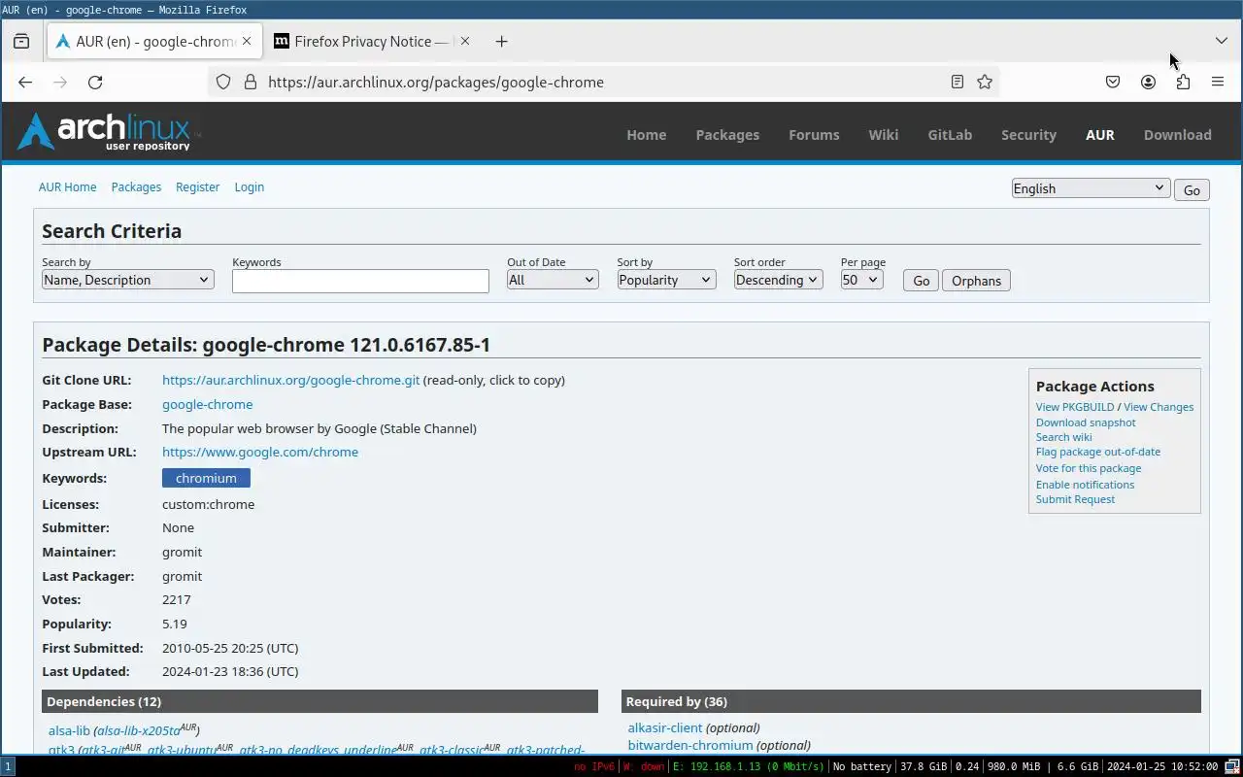Copy the Git Clone URL link

290,380
